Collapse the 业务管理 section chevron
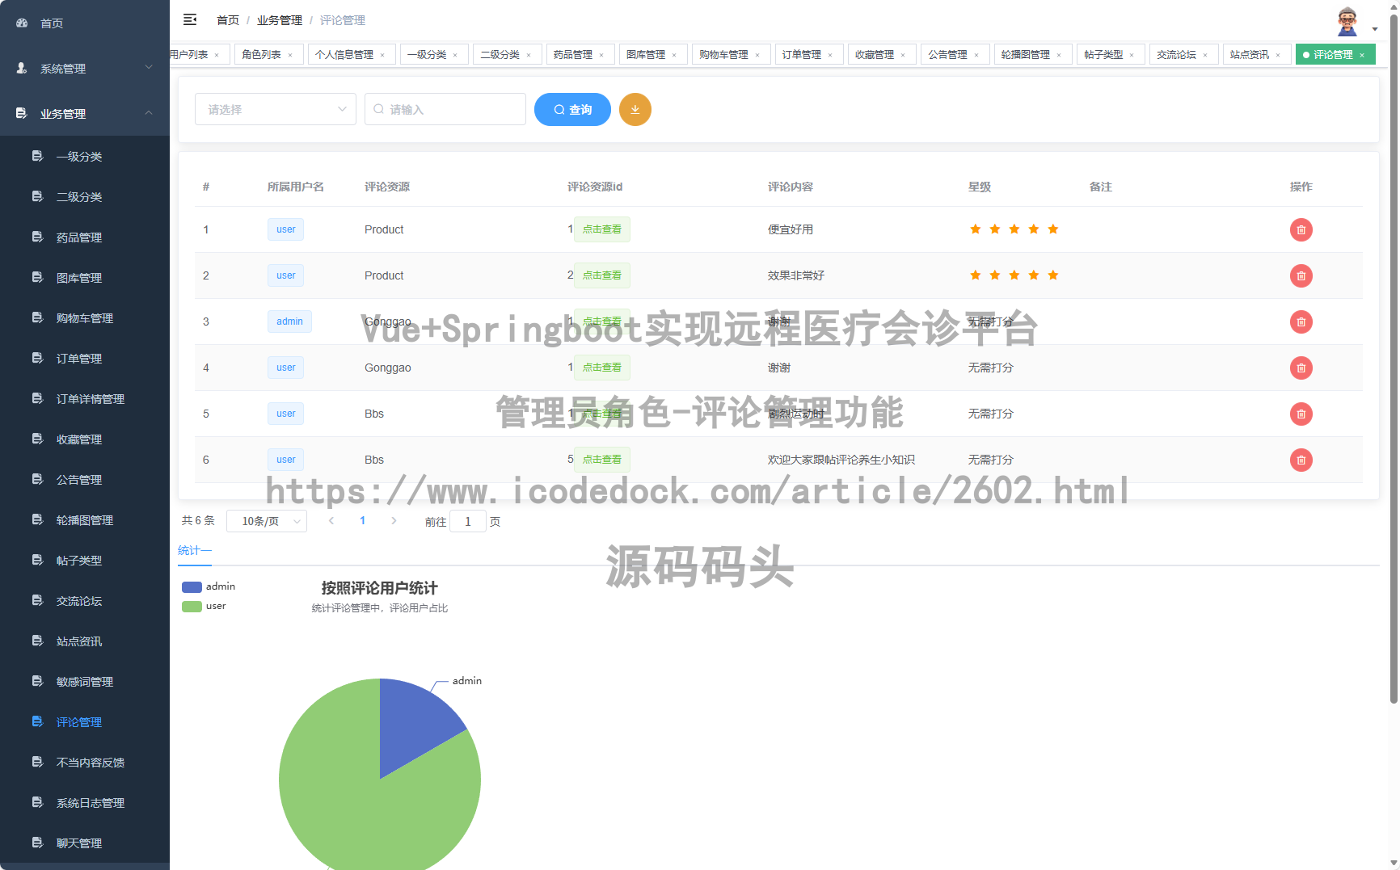This screenshot has height=870, width=1400. tap(149, 113)
